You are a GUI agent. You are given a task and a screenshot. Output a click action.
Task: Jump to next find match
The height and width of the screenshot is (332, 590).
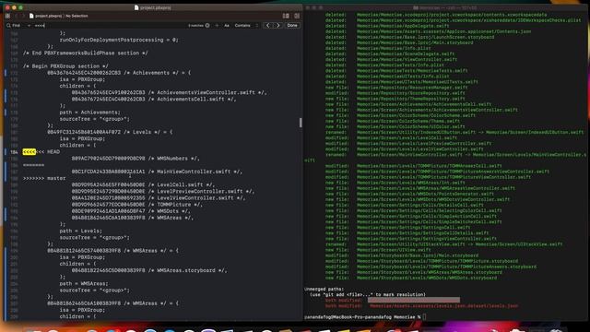pyautogui.click(x=278, y=25)
